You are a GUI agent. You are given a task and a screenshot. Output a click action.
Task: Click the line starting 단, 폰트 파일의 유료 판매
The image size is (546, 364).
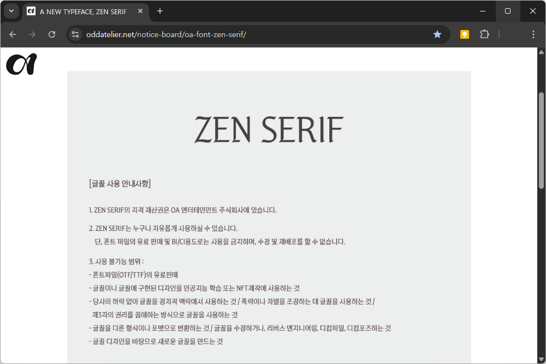coord(219,242)
